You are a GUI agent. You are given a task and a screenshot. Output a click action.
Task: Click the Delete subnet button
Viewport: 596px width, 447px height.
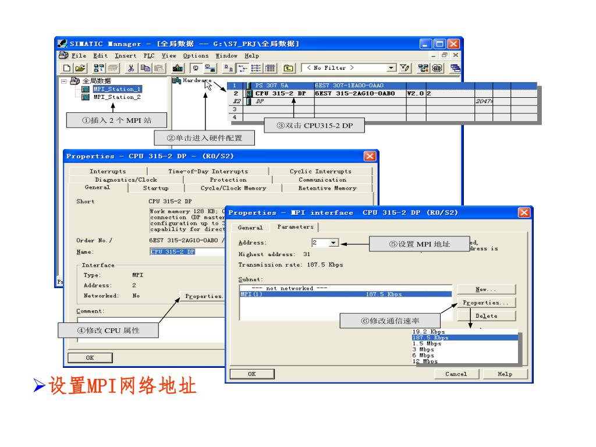[486, 316]
